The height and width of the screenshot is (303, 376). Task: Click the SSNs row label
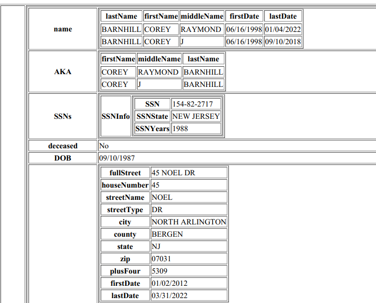click(63, 116)
